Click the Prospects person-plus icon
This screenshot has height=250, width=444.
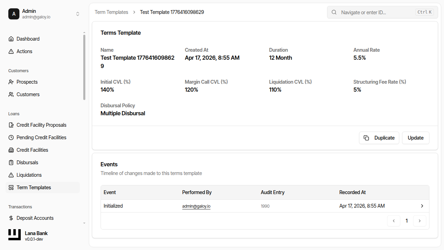click(11, 82)
